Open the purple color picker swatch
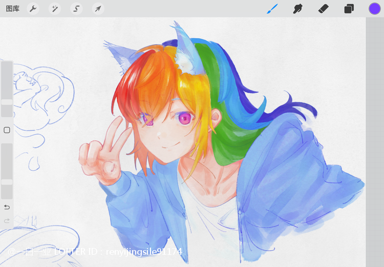This screenshot has width=384, height=267. [x=374, y=9]
